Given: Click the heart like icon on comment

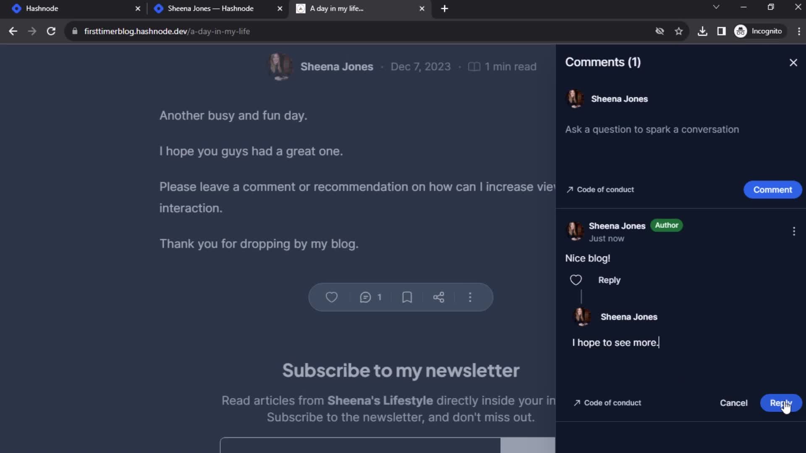Looking at the screenshot, I should [x=576, y=280].
